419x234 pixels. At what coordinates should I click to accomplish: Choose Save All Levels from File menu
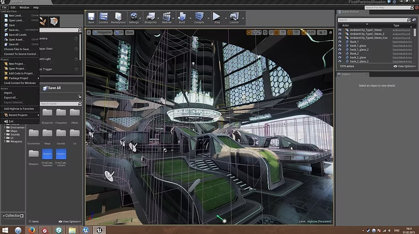[x=18, y=34]
